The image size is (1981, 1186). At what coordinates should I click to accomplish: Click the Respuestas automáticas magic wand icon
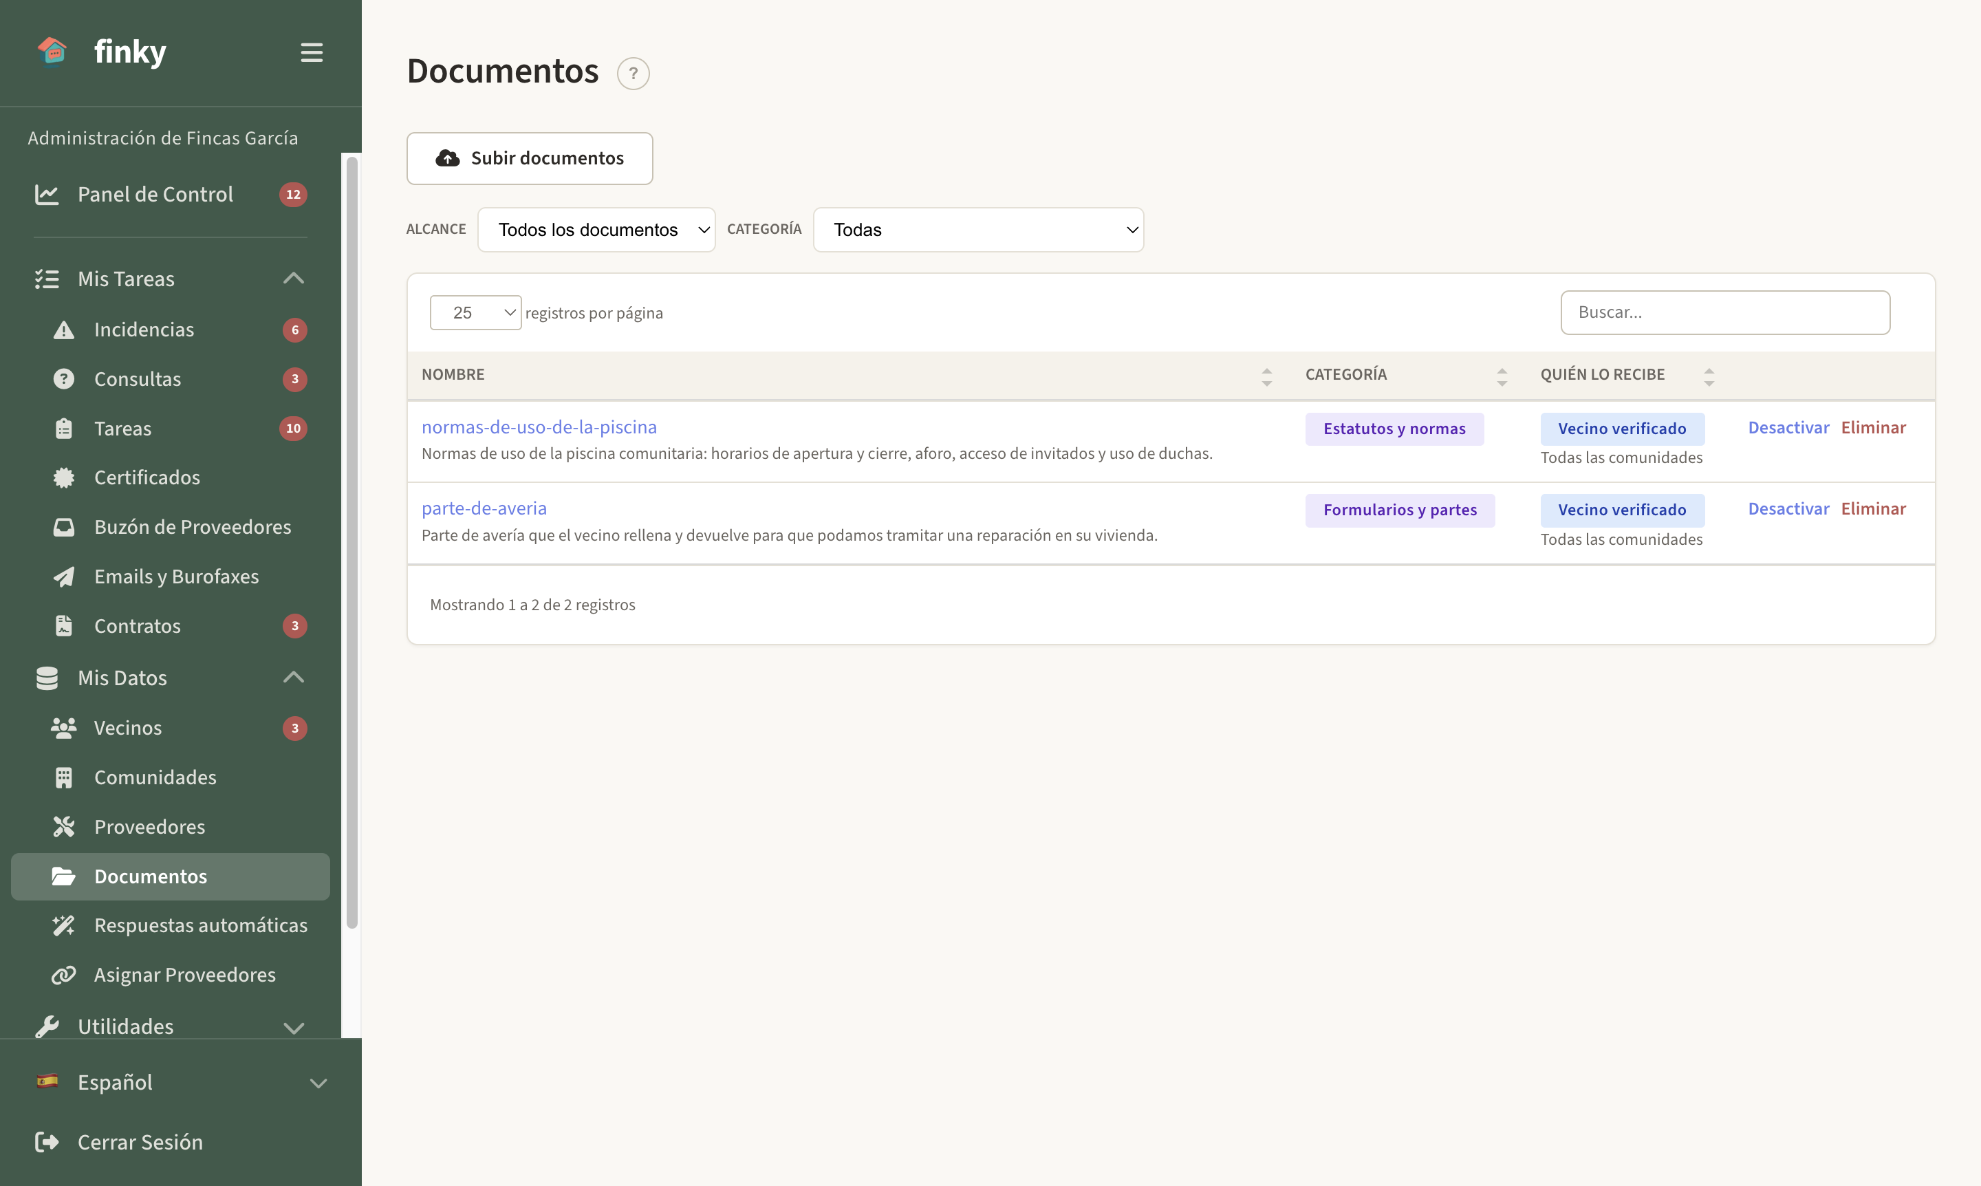[x=64, y=925]
